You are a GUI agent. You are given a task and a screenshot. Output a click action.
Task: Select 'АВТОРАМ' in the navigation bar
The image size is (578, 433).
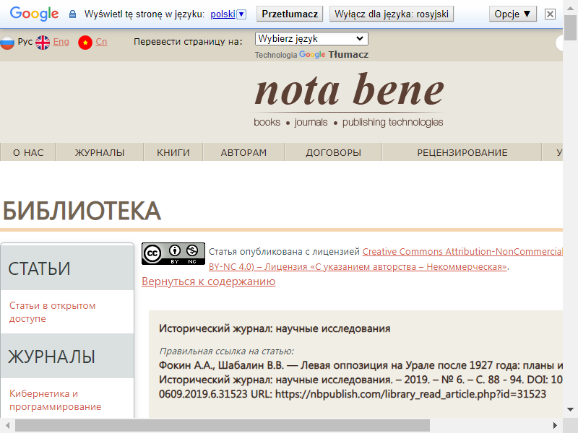243,152
